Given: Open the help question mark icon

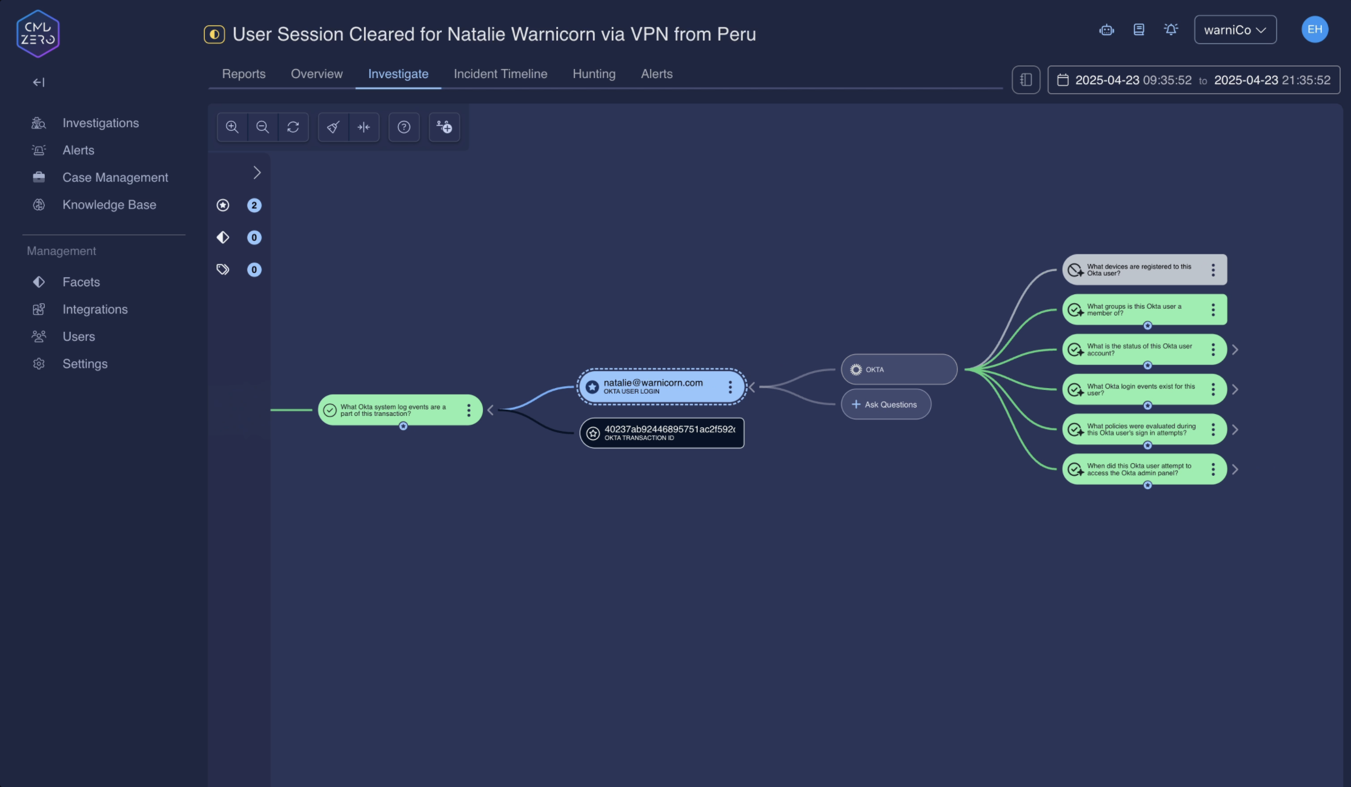Looking at the screenshot, I should pyautogui.click(x=404, y=127).
